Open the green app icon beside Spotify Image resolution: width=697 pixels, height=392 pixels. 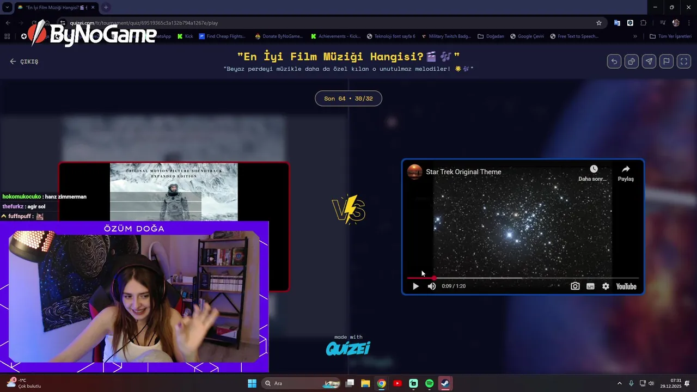413,383
